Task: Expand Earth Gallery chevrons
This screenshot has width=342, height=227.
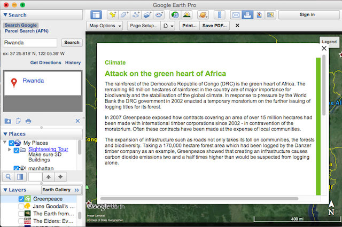Action: point(76,190)
